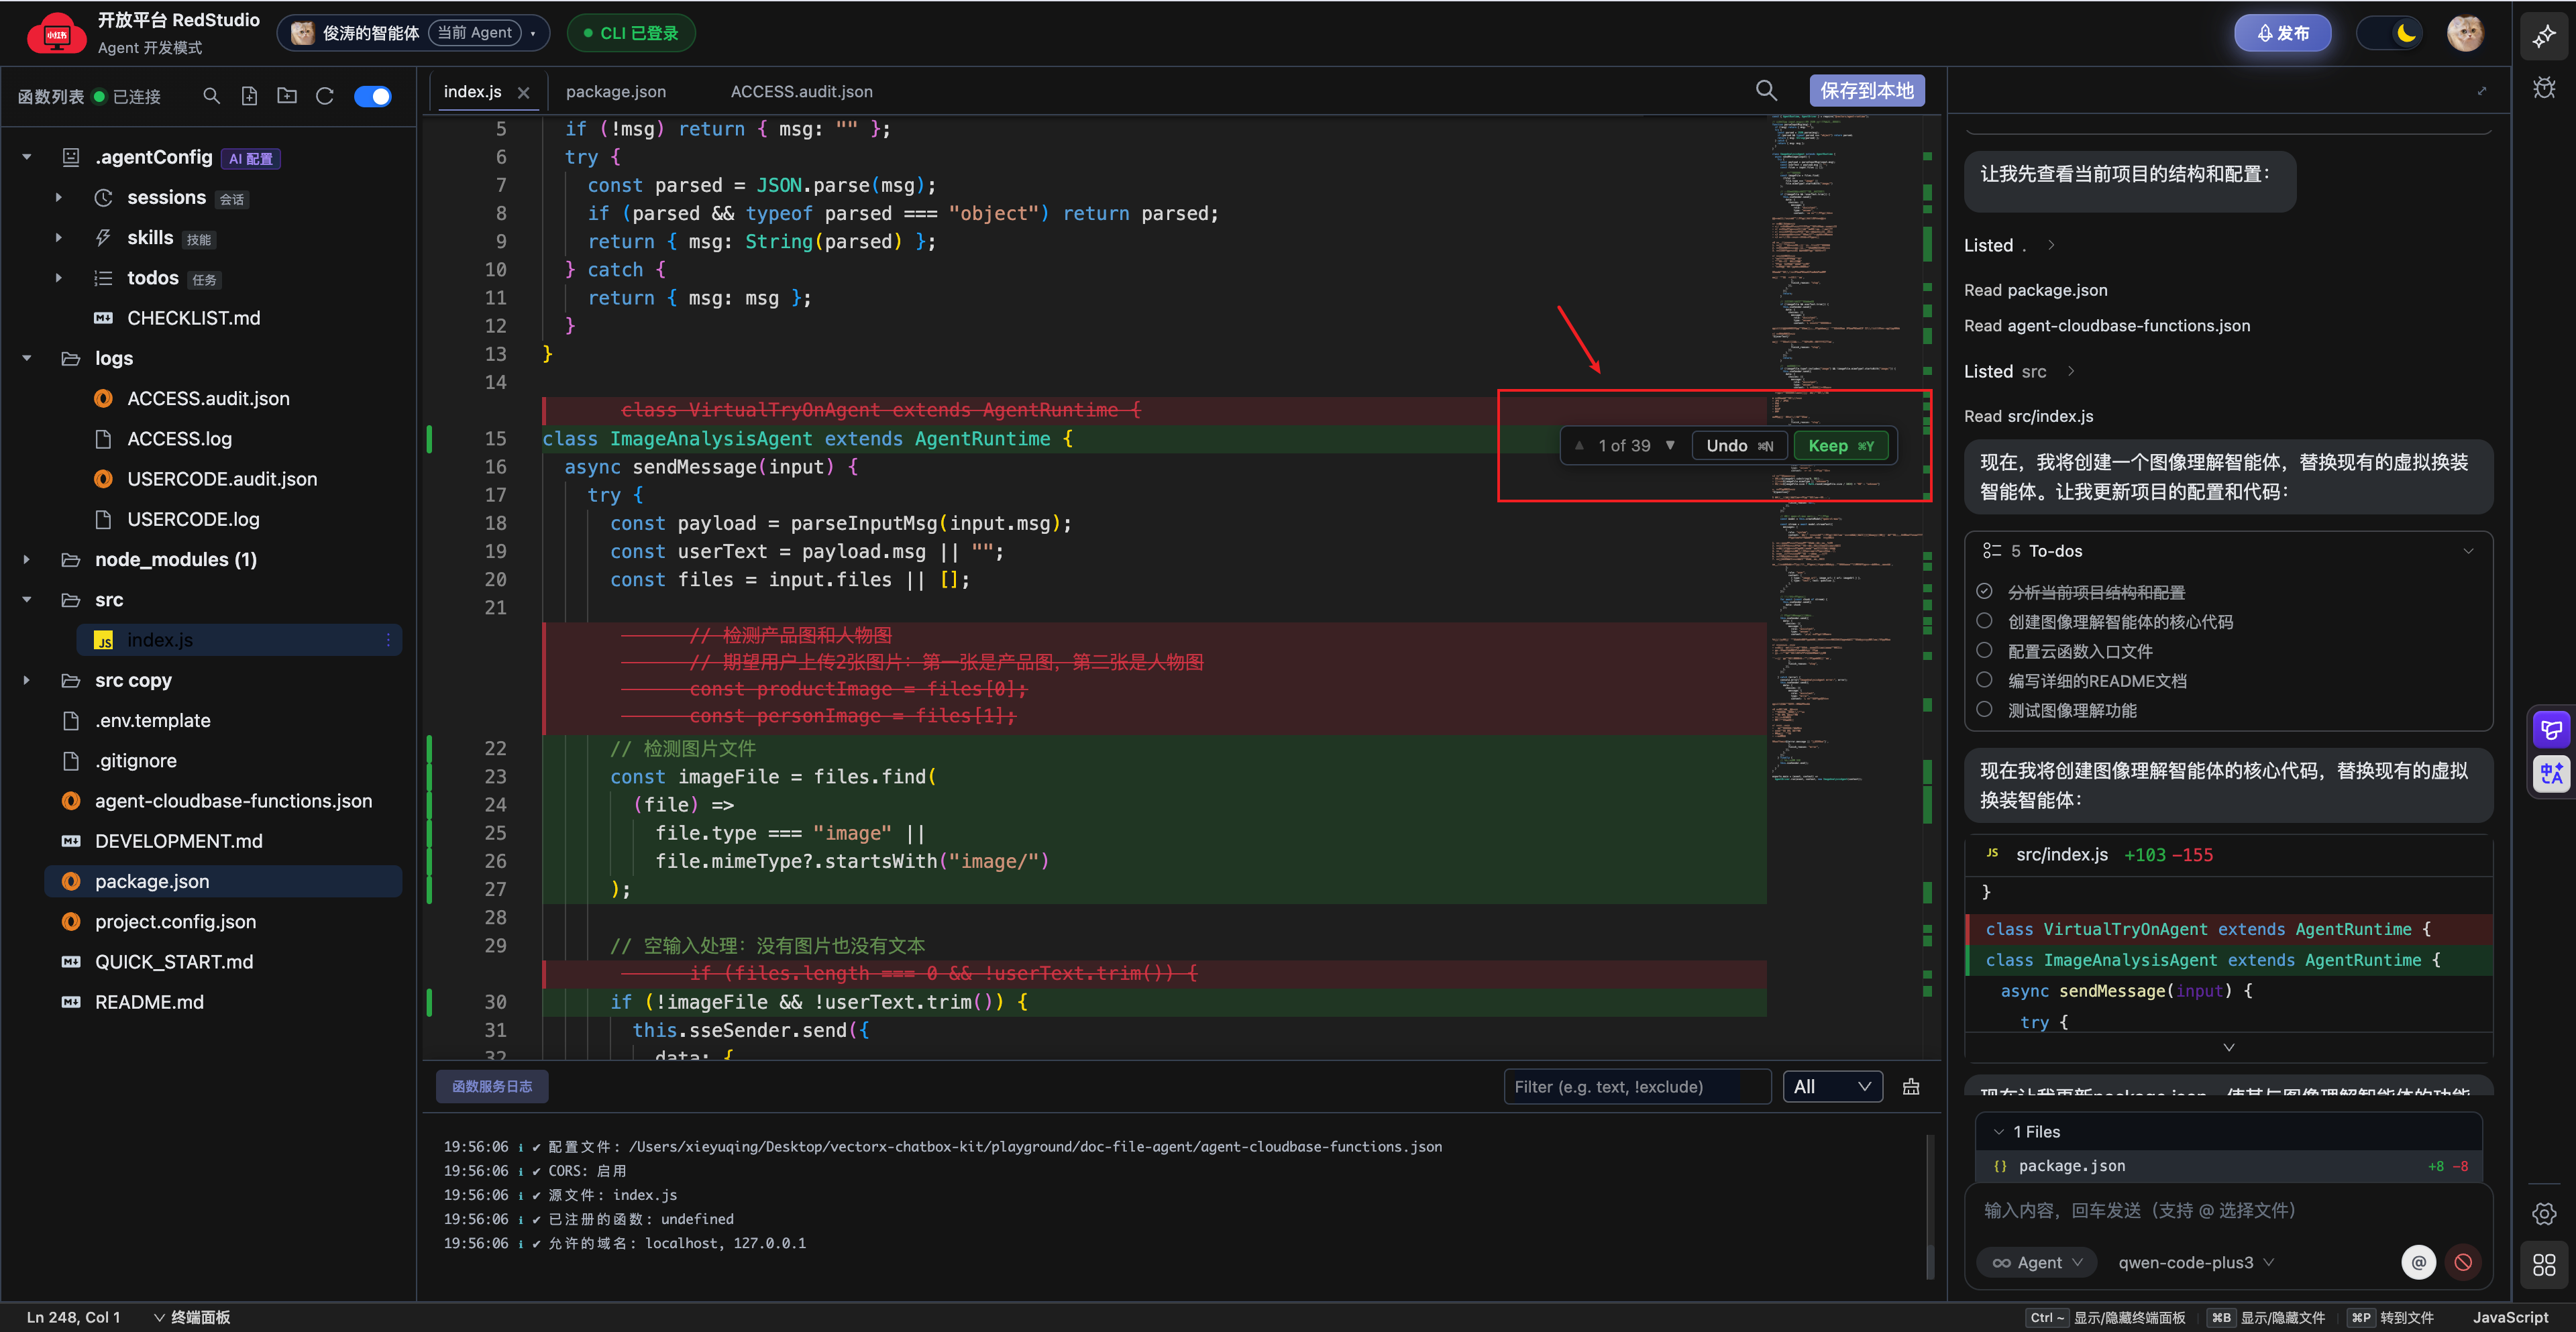2576x1332 pixels.
Task: Toggle the blue switch in the sidebar header
Action: click(x=373, y=96)
